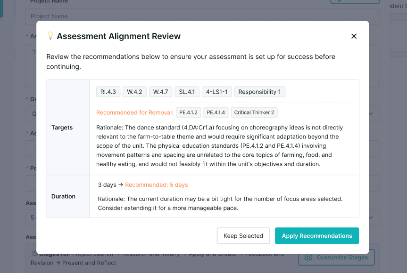The width and height of the screenshot is (407, 273).
Task: Click the Project Name input field
Action: pos(202,16)
